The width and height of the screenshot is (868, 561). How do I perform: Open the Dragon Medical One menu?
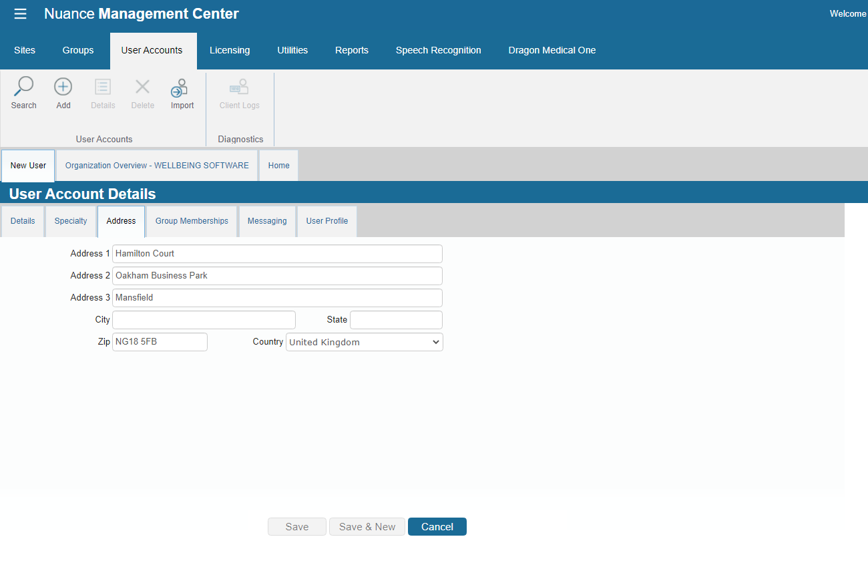pyautogui.click(x=552, y=50)
